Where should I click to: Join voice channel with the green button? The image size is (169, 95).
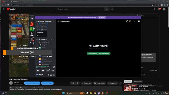tap(98, 53)
